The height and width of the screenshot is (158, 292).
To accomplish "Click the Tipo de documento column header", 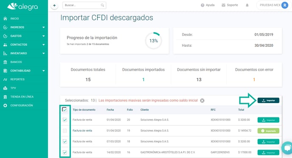I will pos(84,110).
